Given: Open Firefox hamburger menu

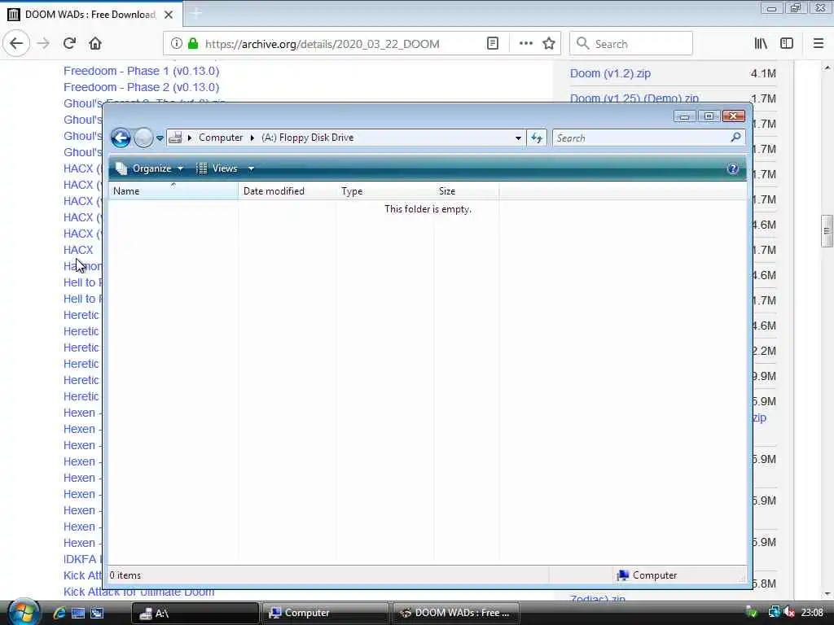Looking at the screenshot, I should (x=818, y=44).
